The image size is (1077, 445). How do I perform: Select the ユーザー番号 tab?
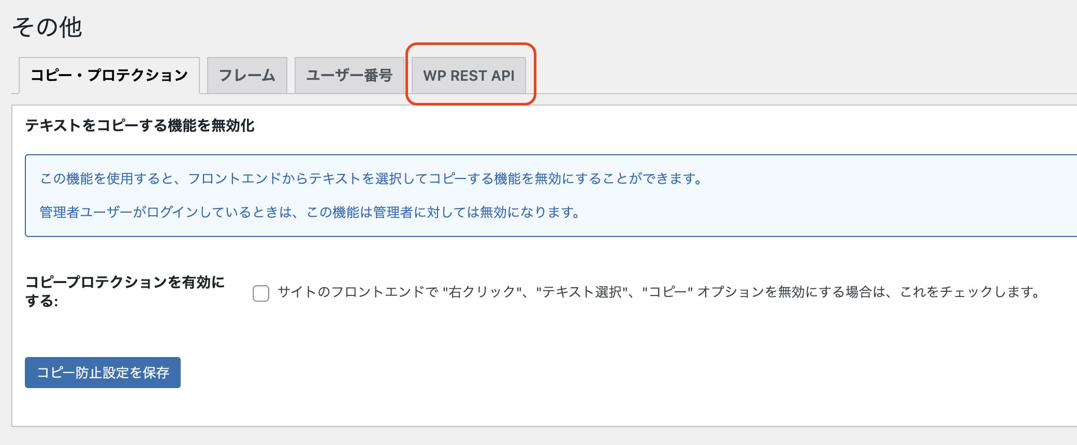pyautogui.click(x=349, y=76)
